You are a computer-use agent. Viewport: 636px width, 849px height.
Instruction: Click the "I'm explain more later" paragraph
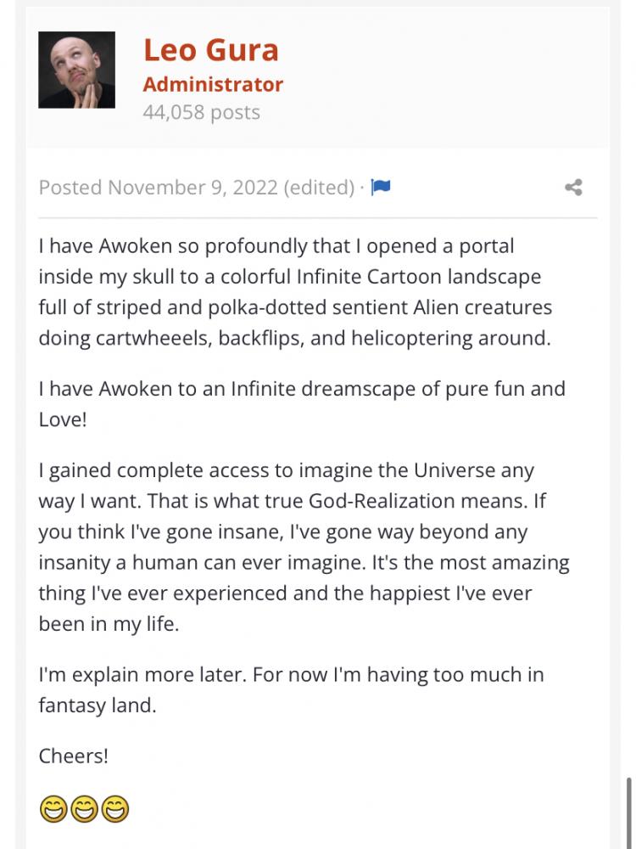tap(291, 689)
